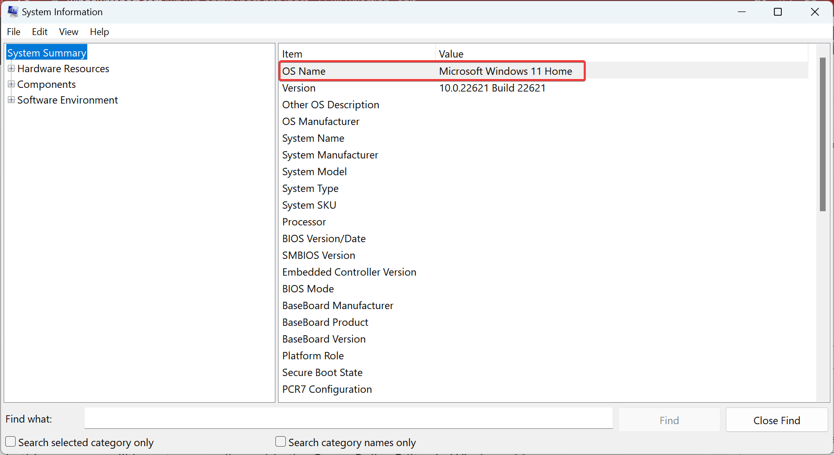Expand the Components node
This screenshot has height=455, width=834.
click(x=11, y=84)
